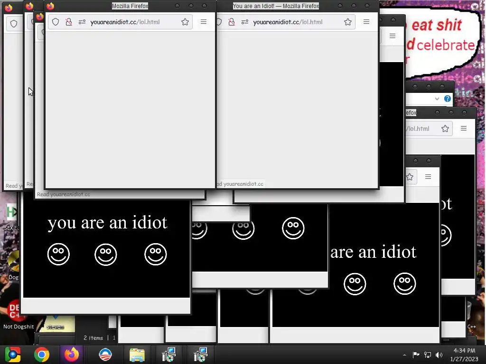Click the Firefox logo in the front Mozilla Firefox title bar
486x364 pixels.
pos(50,6)
